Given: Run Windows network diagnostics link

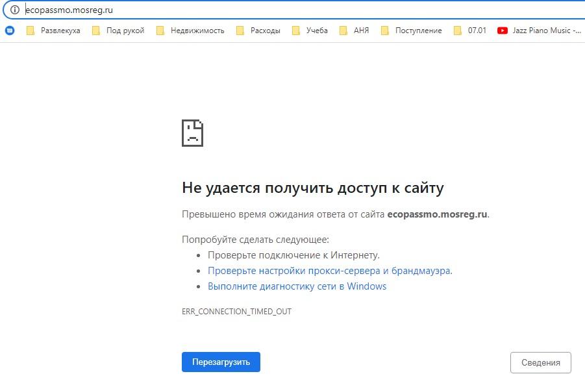Looking at the screenshot, I should point(297,286).
